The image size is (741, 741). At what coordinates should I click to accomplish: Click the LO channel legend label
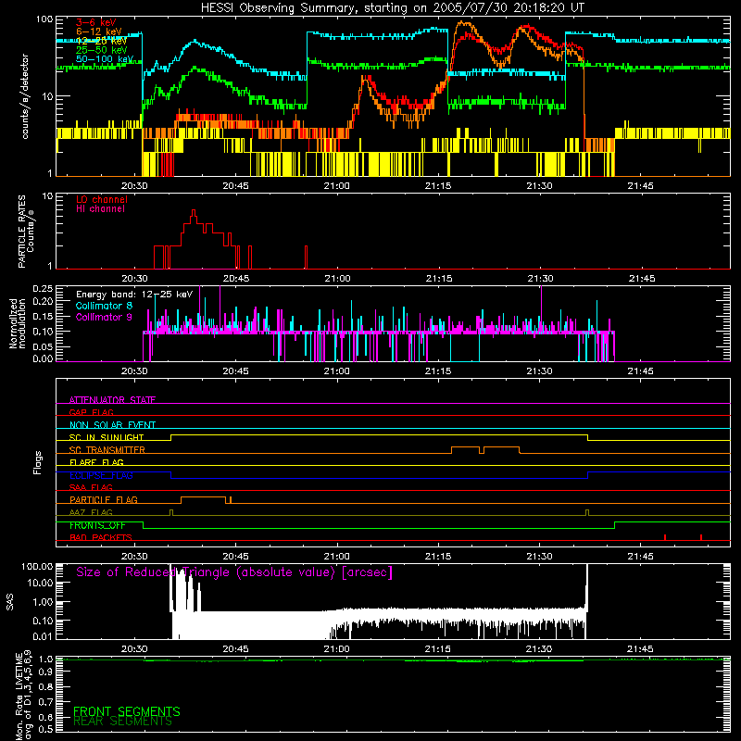coord(102,199)
